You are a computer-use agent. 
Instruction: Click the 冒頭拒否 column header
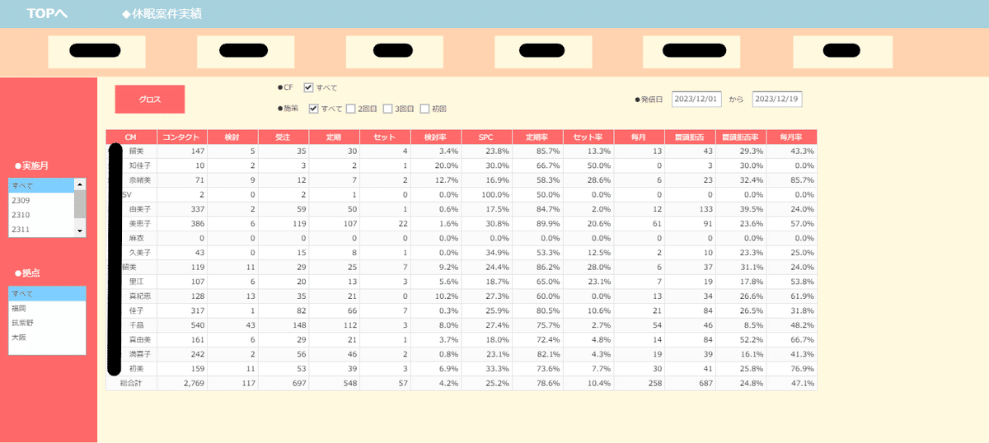coord(690,137)
